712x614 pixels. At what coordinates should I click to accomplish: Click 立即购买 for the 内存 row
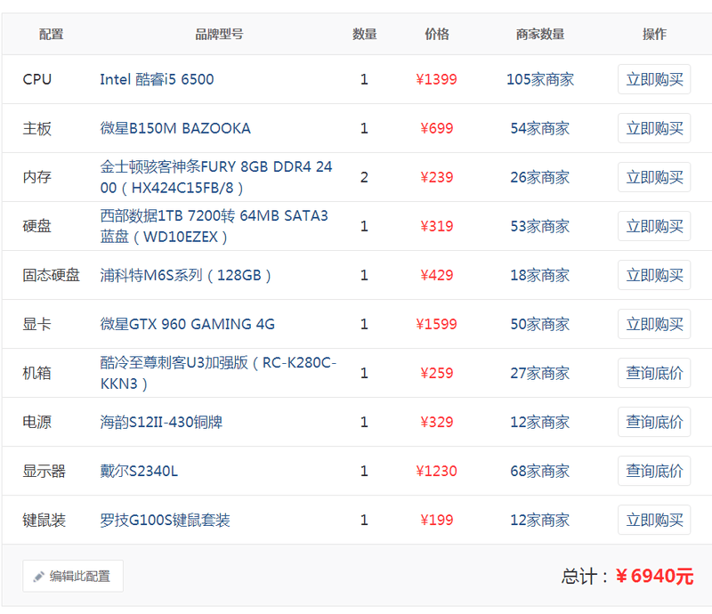[654, 178]
